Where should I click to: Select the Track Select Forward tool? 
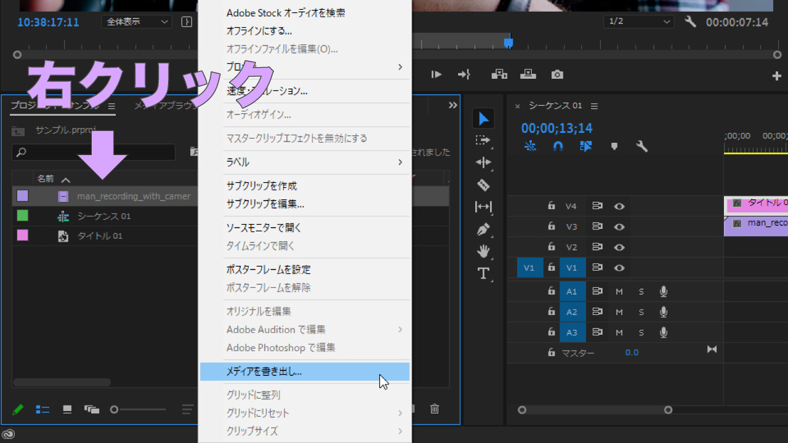point(483,140)
